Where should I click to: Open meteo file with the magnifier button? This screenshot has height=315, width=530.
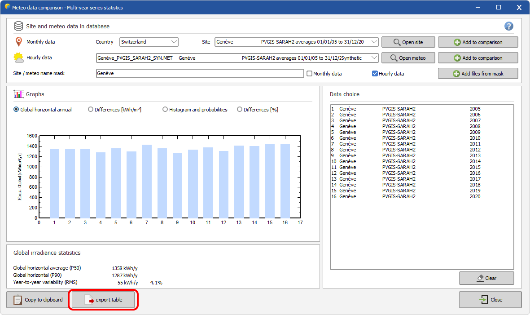click(408, 58)
